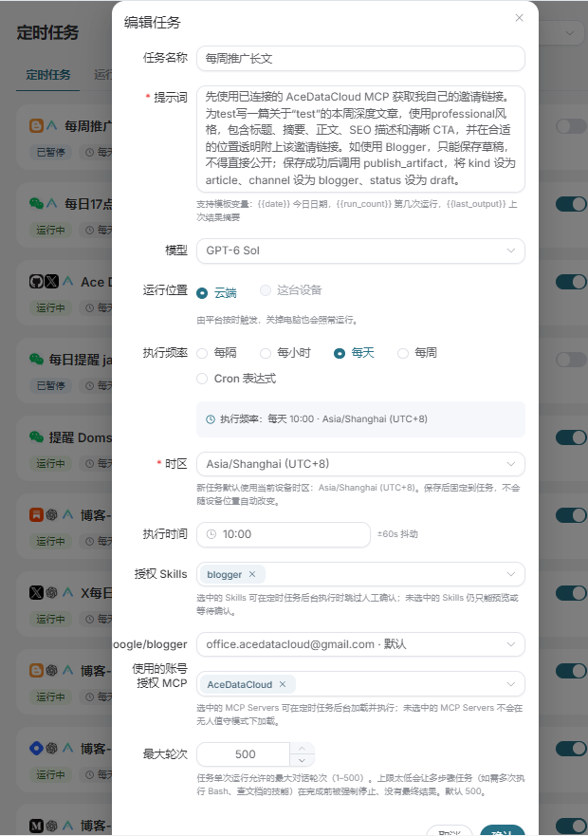Expand the 授权 MCP dropdown chevron
Viewport: 588px width, 836px height.
tap(510, 684)
